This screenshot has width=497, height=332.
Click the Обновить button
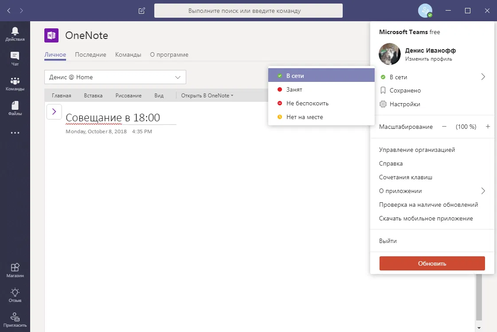click(432, 263)
